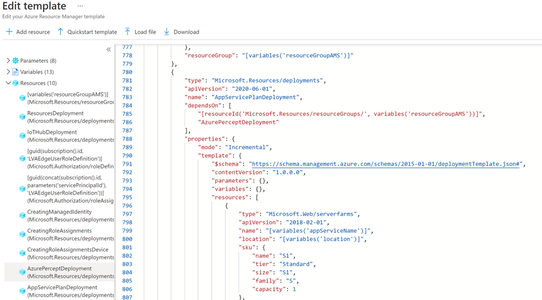
Task: Select the AppServicePlanDeployment resource in the tree
Action: (66, 291)
